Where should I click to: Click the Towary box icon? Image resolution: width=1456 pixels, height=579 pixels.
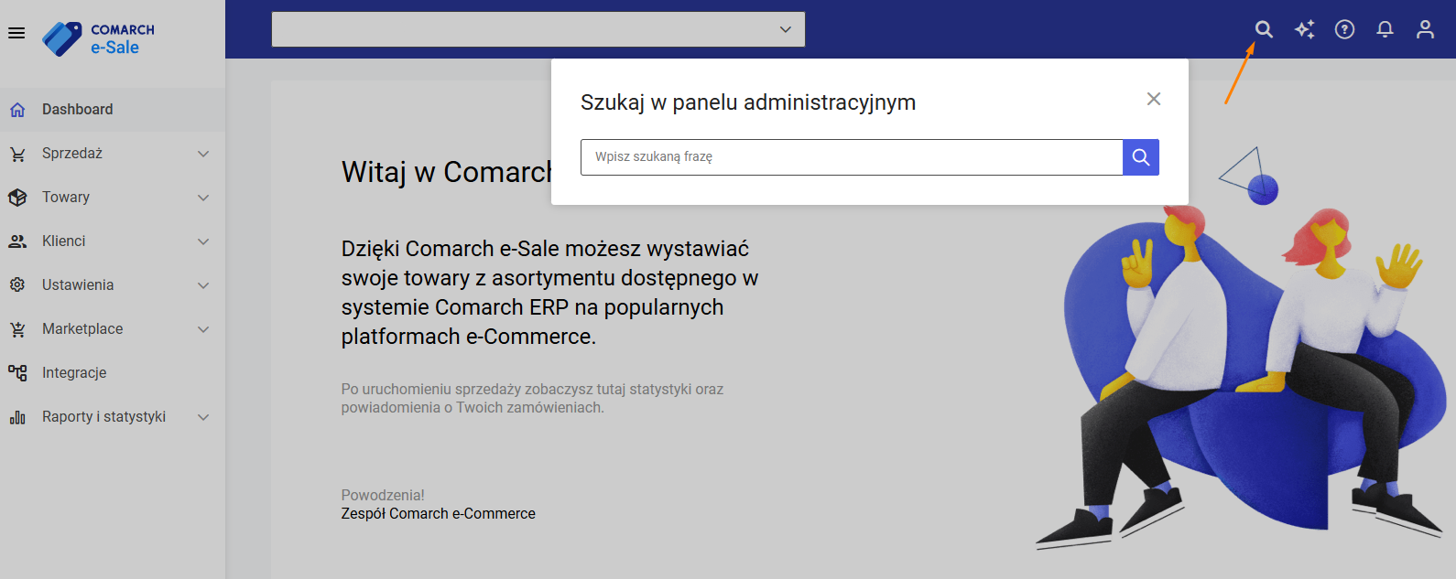point(17,198)
